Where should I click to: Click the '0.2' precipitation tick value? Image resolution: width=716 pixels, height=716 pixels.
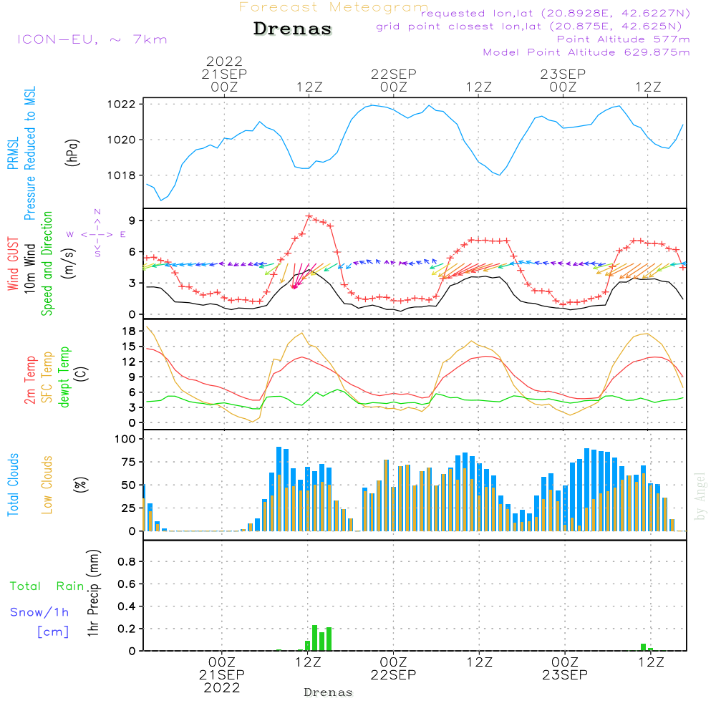coord(127,629)
